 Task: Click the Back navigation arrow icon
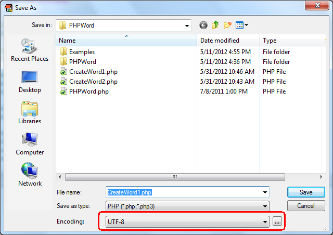tap(203, 25)
